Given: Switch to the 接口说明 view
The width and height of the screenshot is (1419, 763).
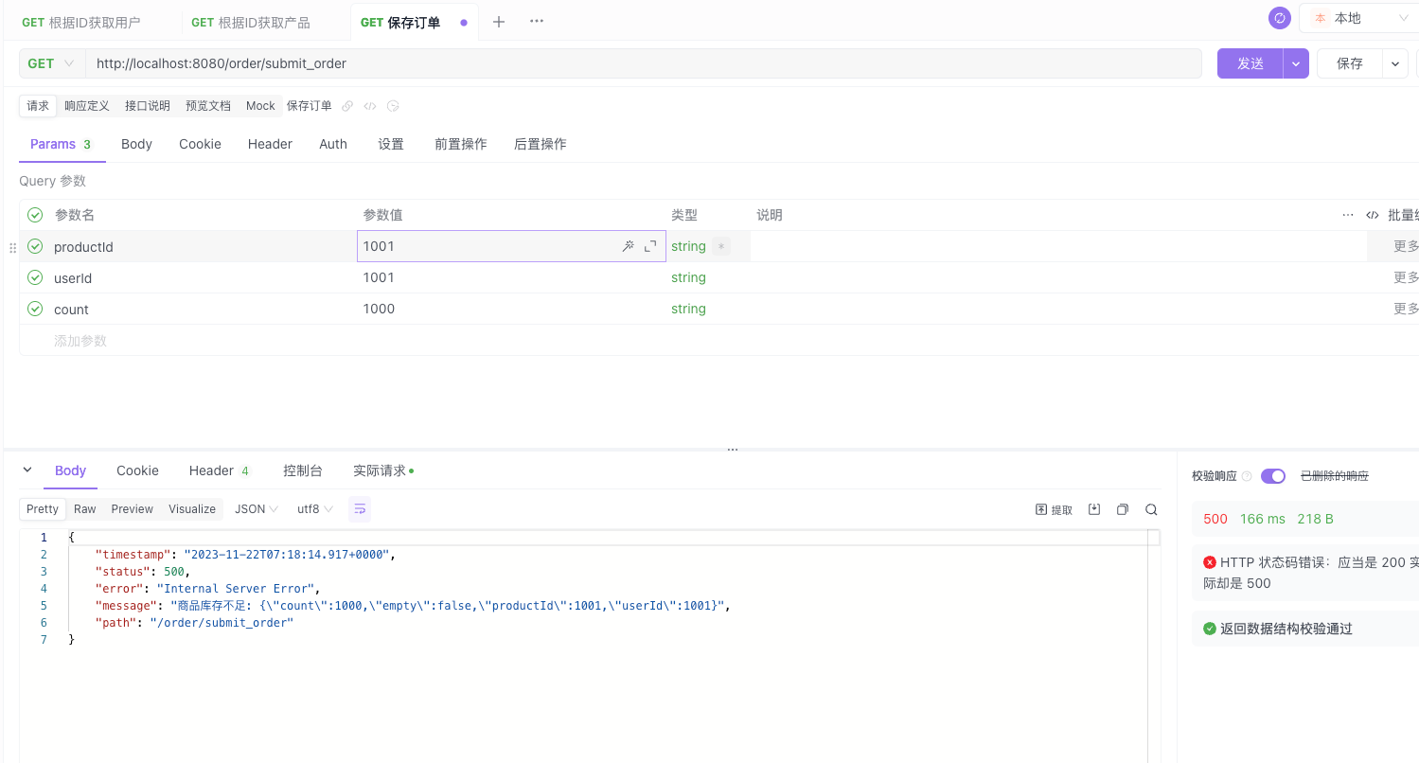Looking at the screenshot, I should (x=148, y=106).
